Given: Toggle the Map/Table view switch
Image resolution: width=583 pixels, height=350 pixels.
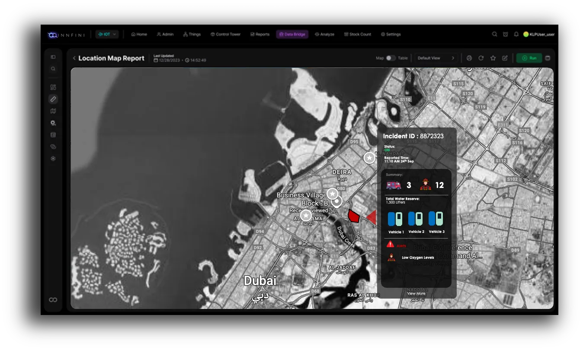Looking at the screenshot, I should pos(391,58).
